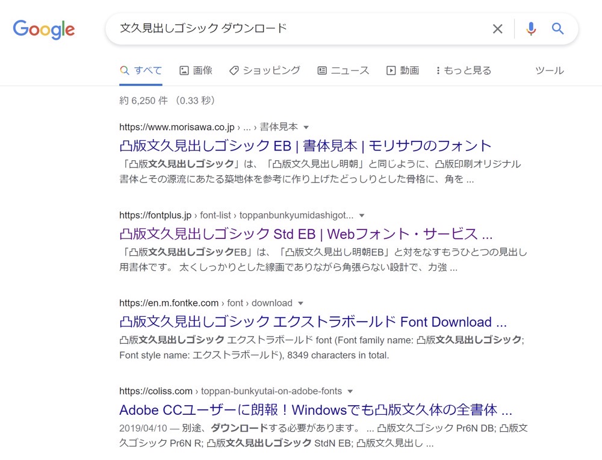Expand the dropdown arrow beside fontke.com URL
Image resolution: width=602 pixels, height=460 pixels.
click(300, 303)
